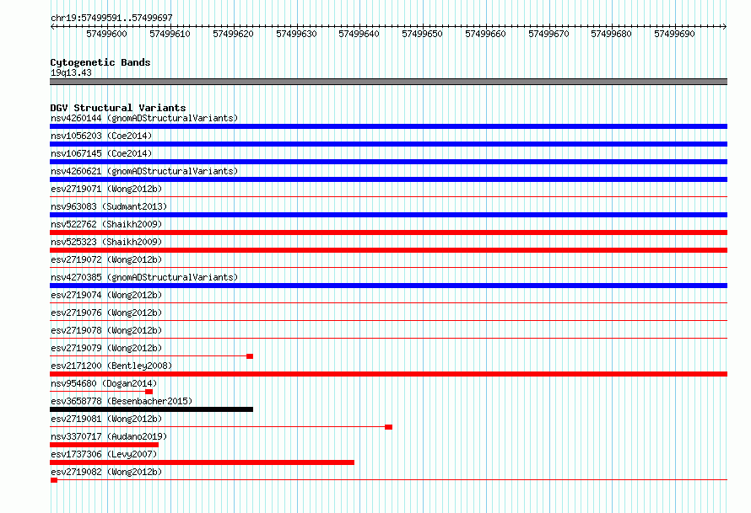Select the esv2719071 (Wong2012b) variant label
Screen dimensions: 751x513
point(106,189)
